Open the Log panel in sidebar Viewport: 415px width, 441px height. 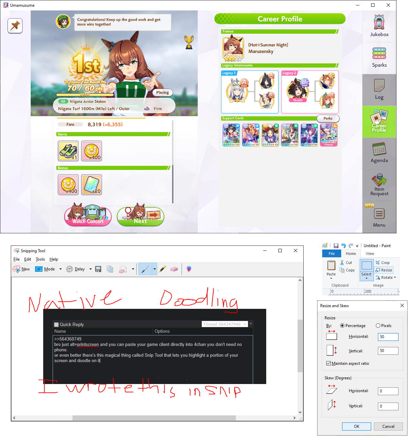point(379,90)
